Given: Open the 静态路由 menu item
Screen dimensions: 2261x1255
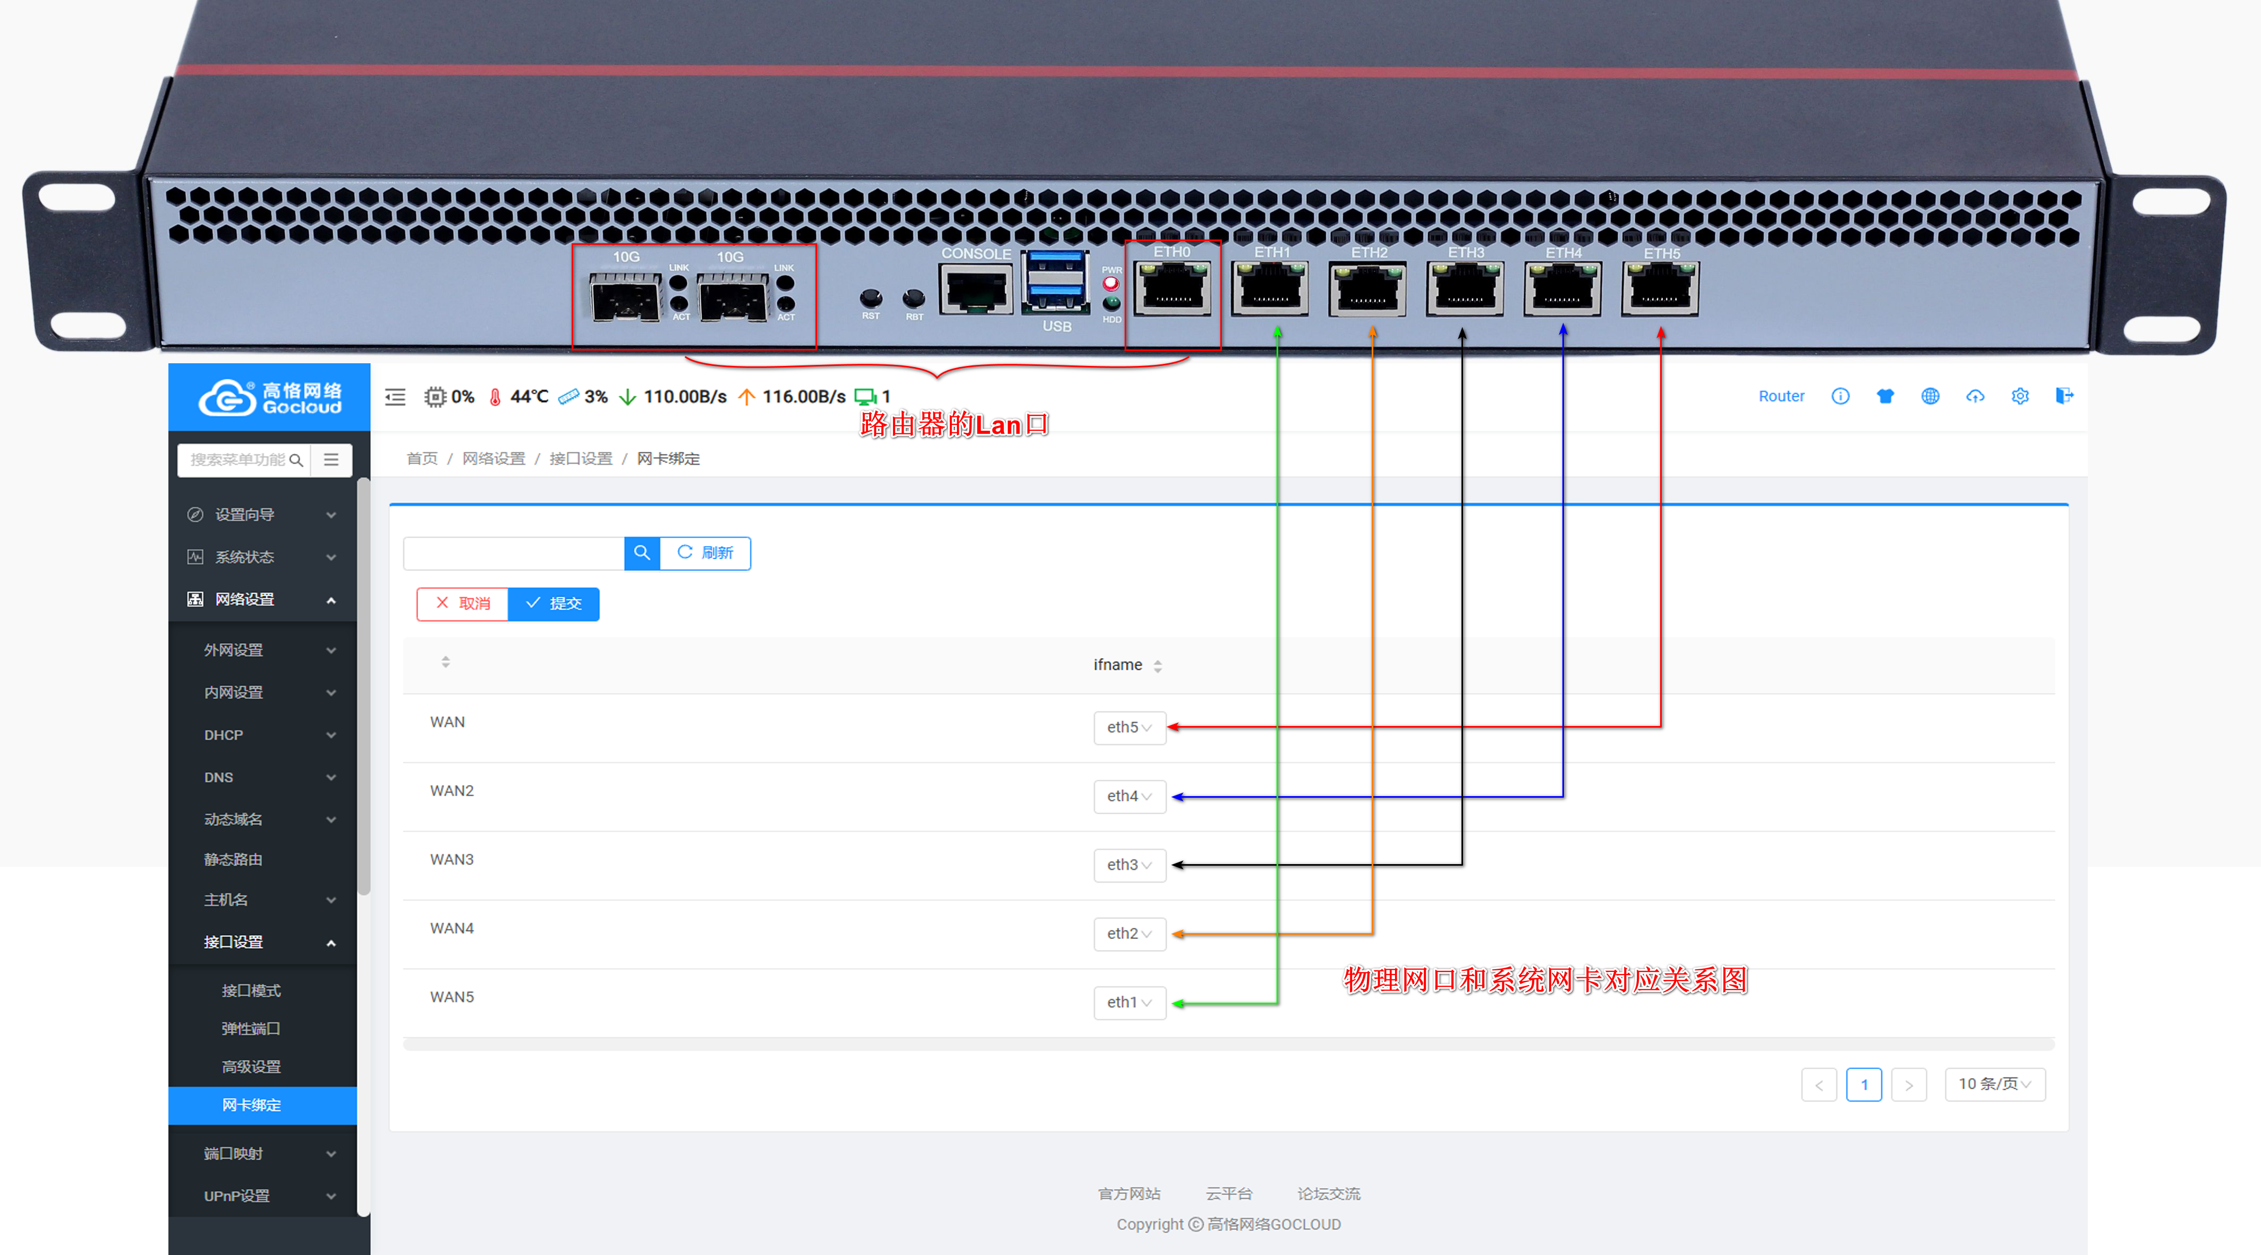Looking at the screenshot, I should (233, 860).
